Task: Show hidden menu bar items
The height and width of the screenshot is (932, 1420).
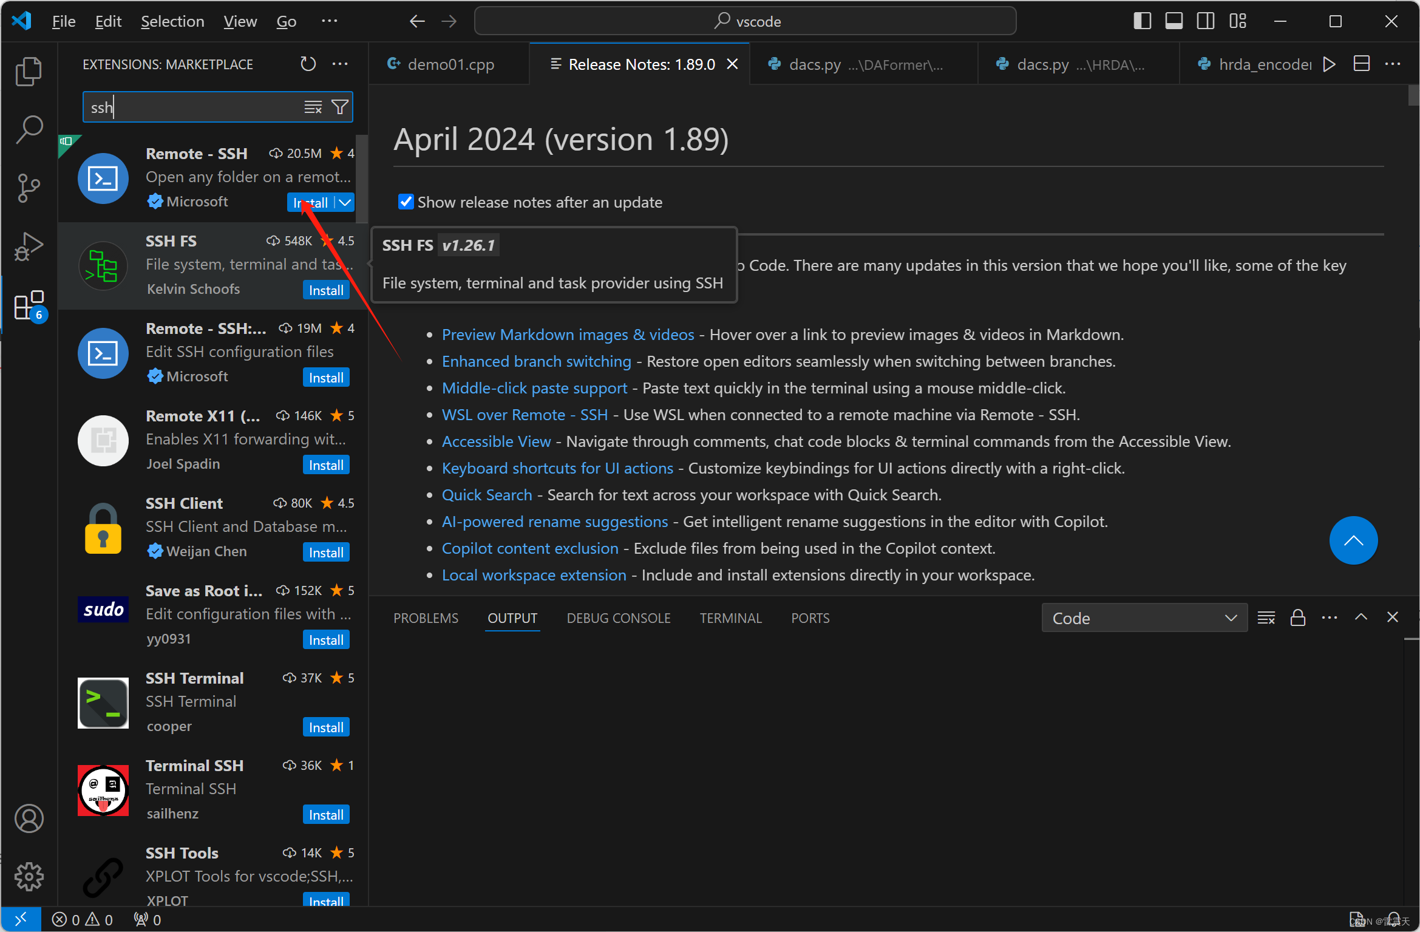Action: pyautogui.click(x=329, y=21)
